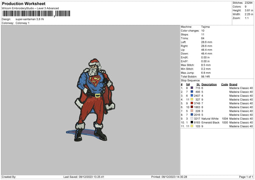Screen dimensions: 255x180
Task: Click the 'N#' column header
Action: point(188,84)
